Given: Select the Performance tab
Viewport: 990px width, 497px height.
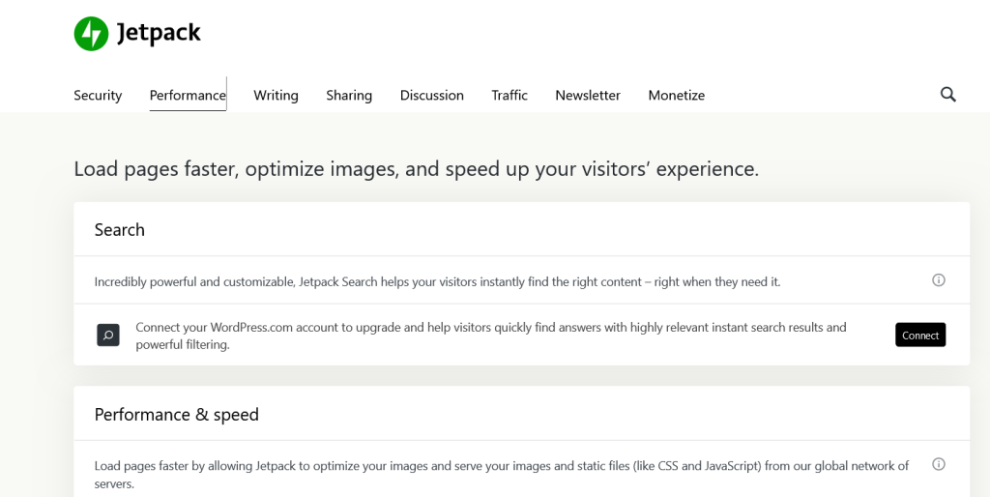Looking at the screenshot, I should click(x=188, y=96).
